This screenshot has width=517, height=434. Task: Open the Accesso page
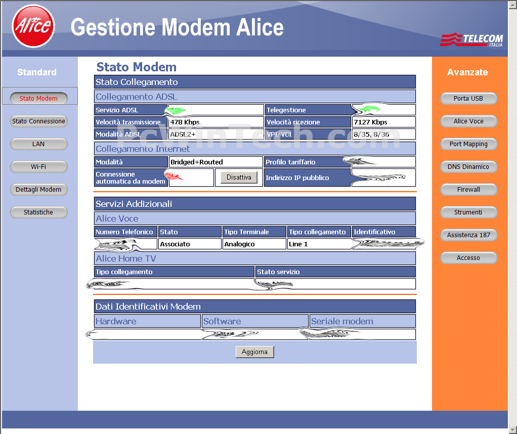pyautogui.click(x=468, y=257)
